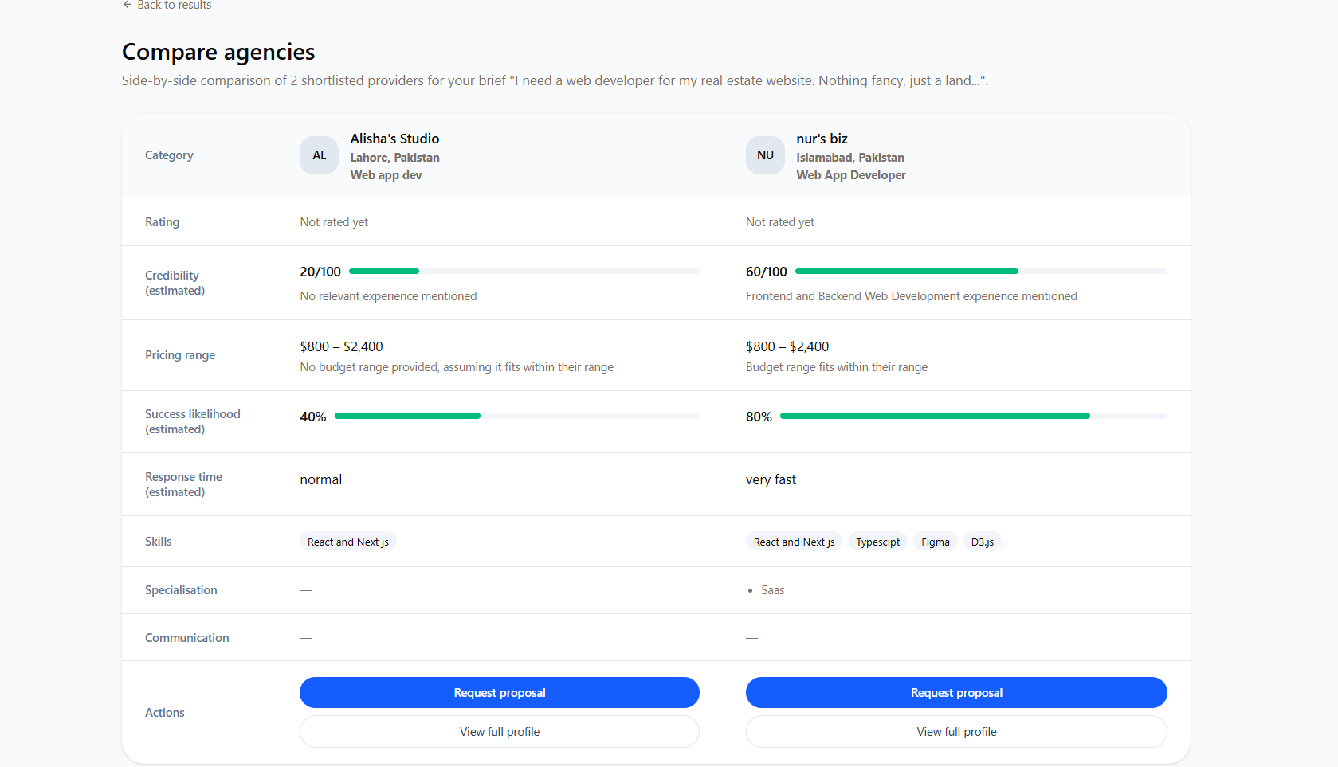
Task: Request proposal from nur's biz
Action: (x=955, y=692)
